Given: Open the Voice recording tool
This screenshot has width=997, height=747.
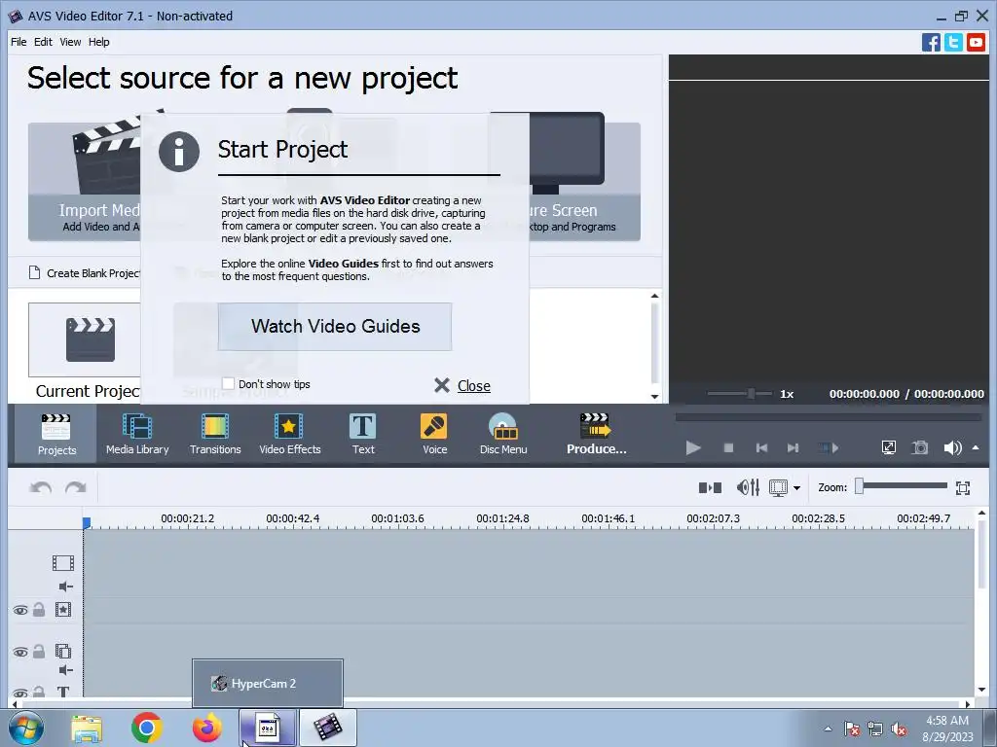Looking at the screenshot, I should (435, 435).
